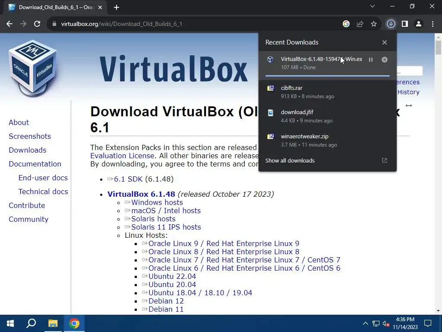
Task: Open the Windows Start menu
Action: 10,323
